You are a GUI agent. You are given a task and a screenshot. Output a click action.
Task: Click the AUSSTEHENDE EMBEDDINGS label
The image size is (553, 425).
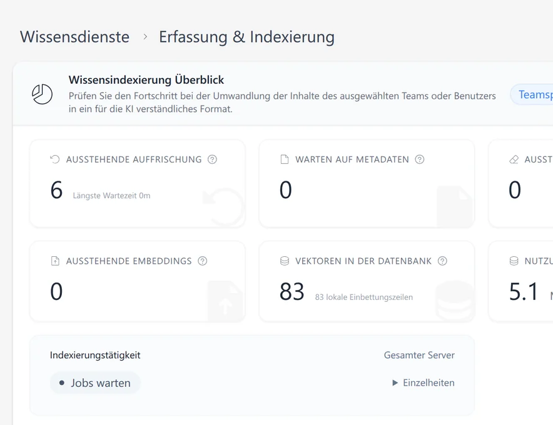[x=129, y=261]
